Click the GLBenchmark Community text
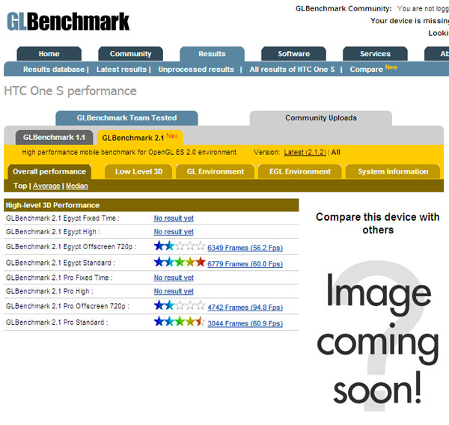449x425 pixels. click(x=343, y=8)
